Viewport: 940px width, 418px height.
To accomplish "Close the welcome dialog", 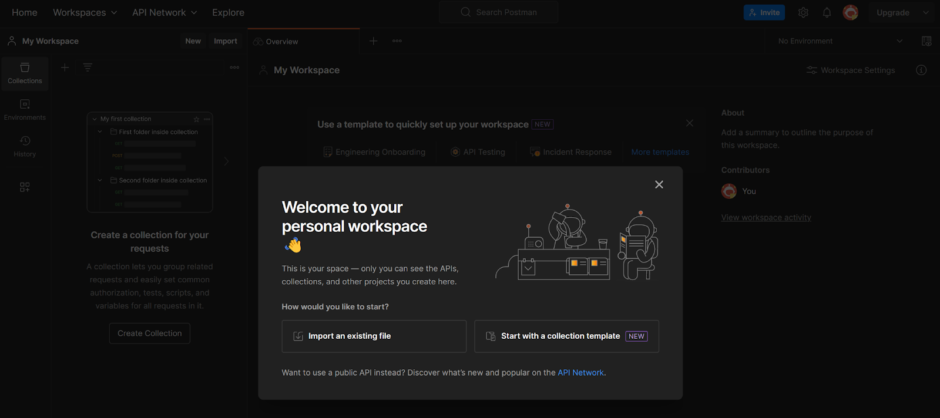I will click(x=659, y=185).
